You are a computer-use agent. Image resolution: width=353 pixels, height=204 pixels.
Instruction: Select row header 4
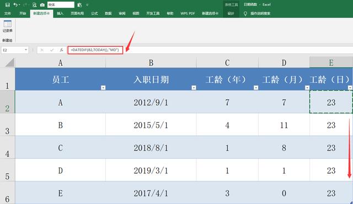click(7, 147)
